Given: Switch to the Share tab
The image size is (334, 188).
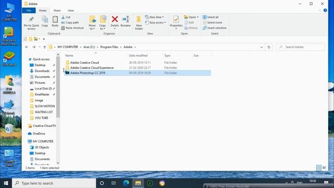Looking at the screenshot, I should click(x=57, y=10).
